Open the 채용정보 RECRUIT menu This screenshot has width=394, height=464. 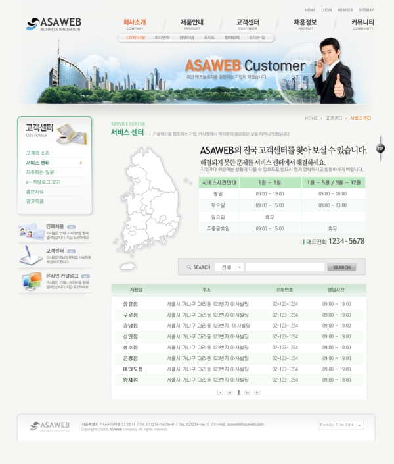point(305,24)
